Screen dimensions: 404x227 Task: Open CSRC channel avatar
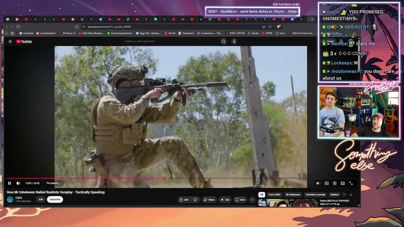(x=10, y=199)
